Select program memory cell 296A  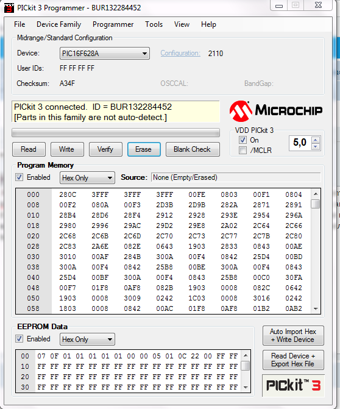(x=294, y=215)
